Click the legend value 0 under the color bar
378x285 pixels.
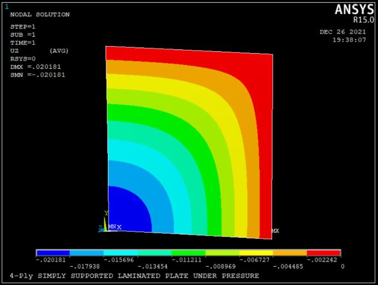pyautogui.click(x=342, y=267)
